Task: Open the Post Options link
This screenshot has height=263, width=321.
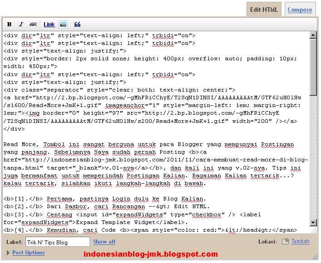Action: coord(29,253)
